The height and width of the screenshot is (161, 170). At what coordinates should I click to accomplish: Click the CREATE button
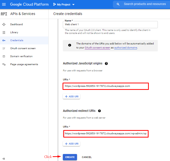(70, 157)
